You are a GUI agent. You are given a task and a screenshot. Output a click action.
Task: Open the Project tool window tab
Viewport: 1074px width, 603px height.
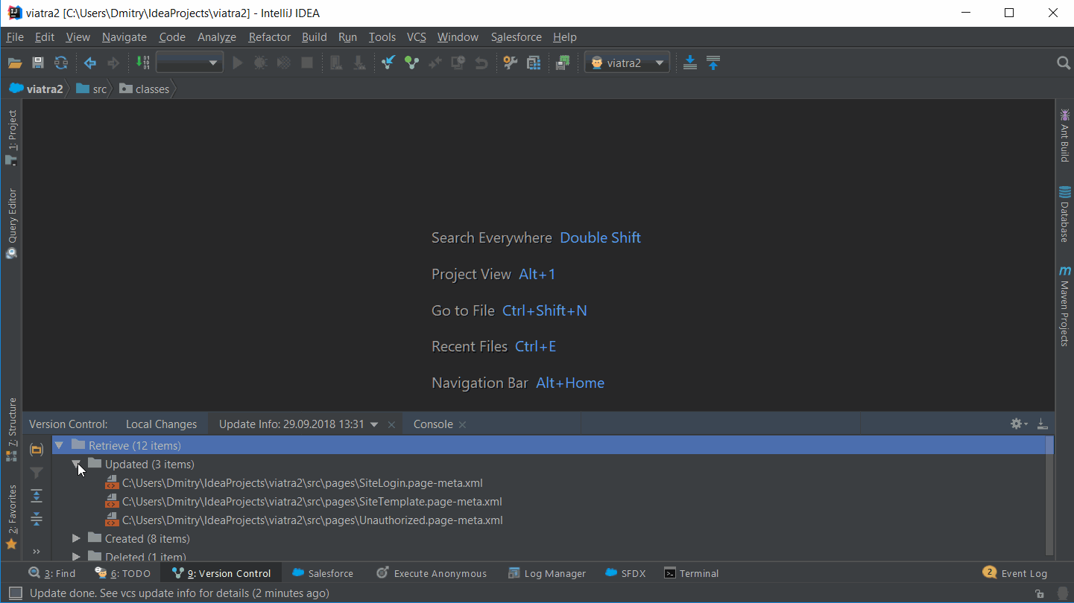pyautogui.click(x=11, y=138)
